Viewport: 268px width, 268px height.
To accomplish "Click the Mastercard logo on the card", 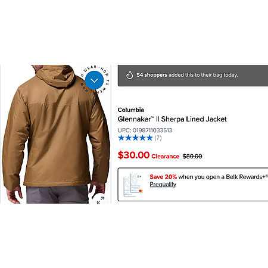I will click(141, 191).
